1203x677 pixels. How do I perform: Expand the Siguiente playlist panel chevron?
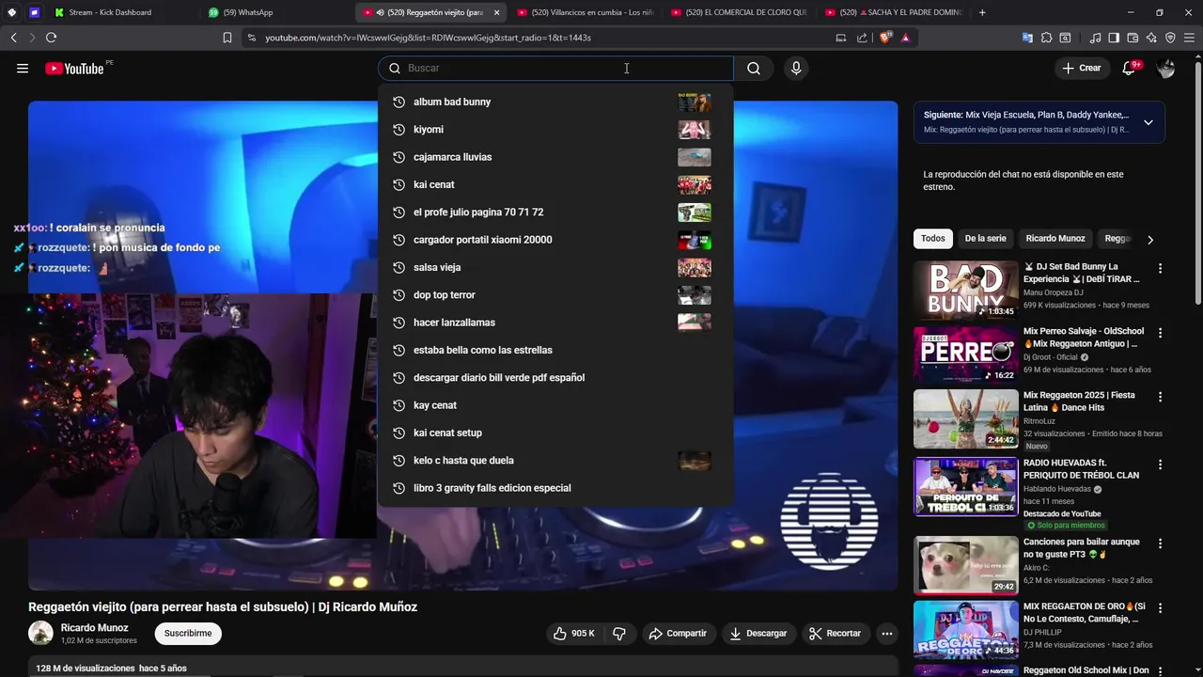[x=1148, y=122]
